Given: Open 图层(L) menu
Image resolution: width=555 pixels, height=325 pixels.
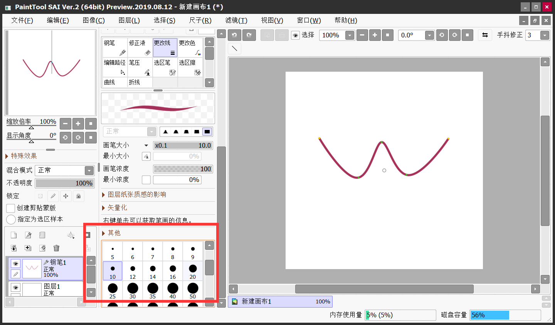Looking at the screenshot, I should (129, 20).
